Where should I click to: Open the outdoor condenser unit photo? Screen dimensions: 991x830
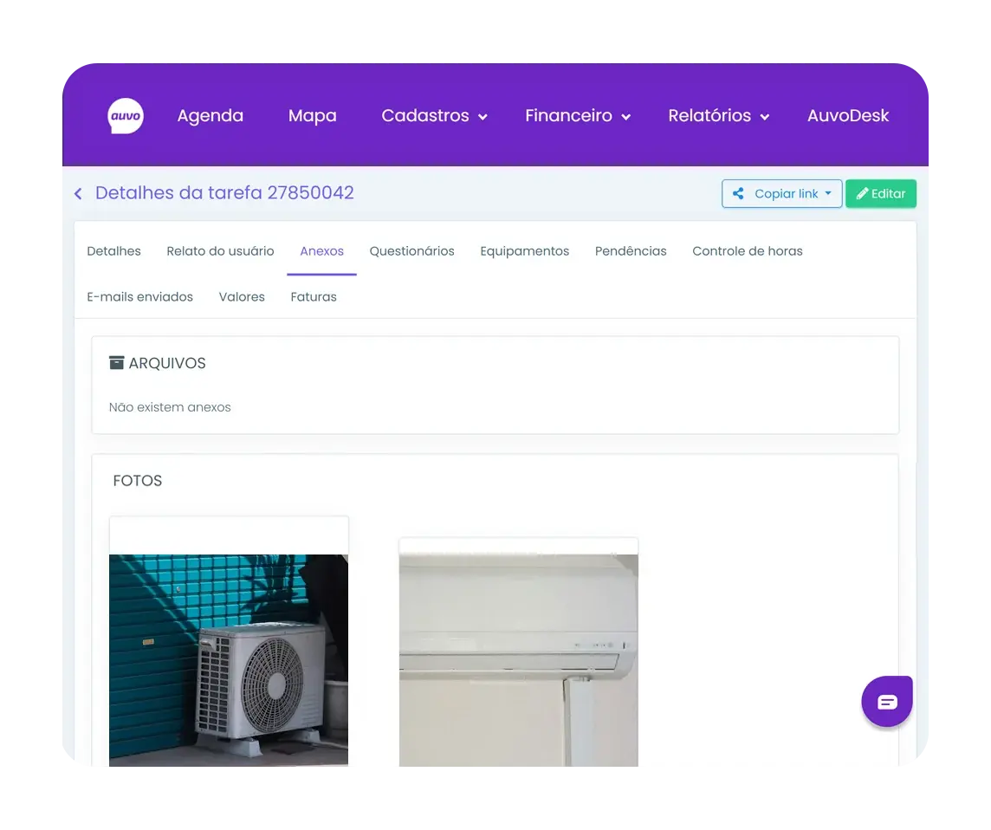pos(229,660)
